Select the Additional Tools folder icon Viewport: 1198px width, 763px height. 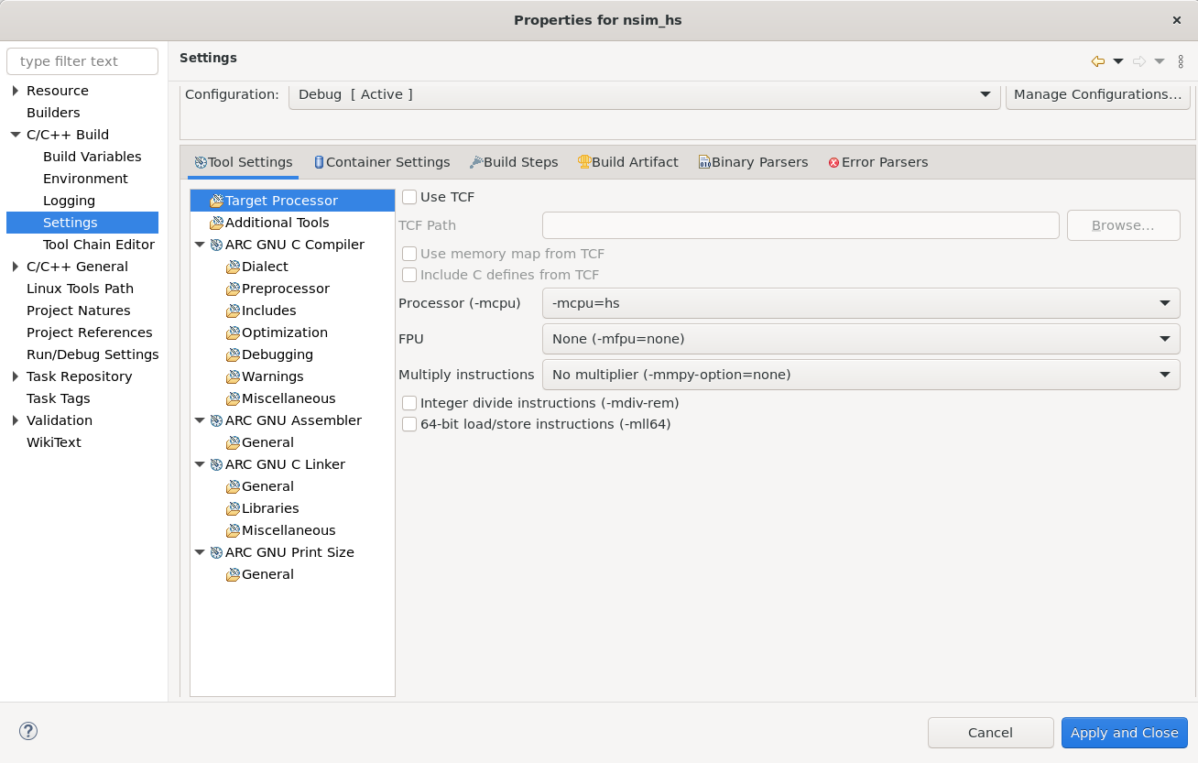tap(216, 223)
